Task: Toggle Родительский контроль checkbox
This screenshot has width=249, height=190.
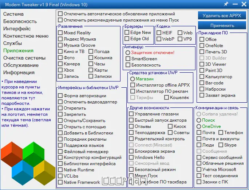Action: coord(131,139)
